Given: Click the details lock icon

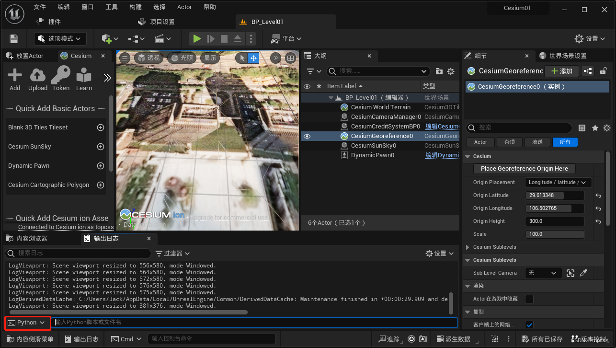Looking at the screenshot, I should pyautogui.click(x=604, y=71).
